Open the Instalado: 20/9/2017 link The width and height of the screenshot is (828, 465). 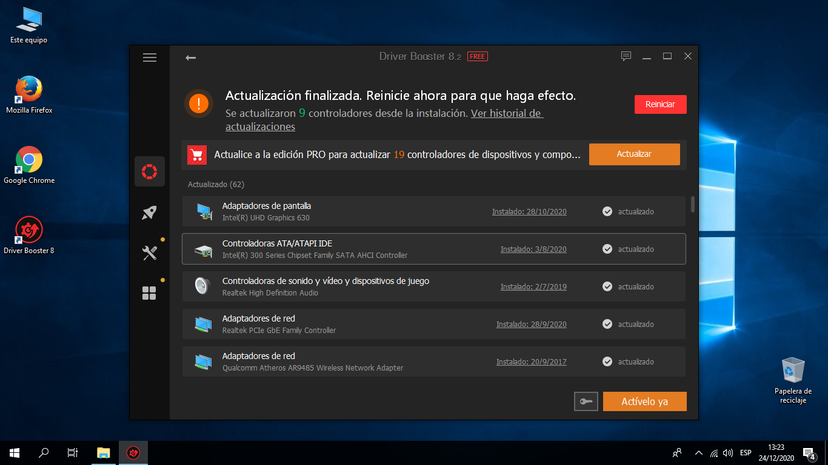531,361
